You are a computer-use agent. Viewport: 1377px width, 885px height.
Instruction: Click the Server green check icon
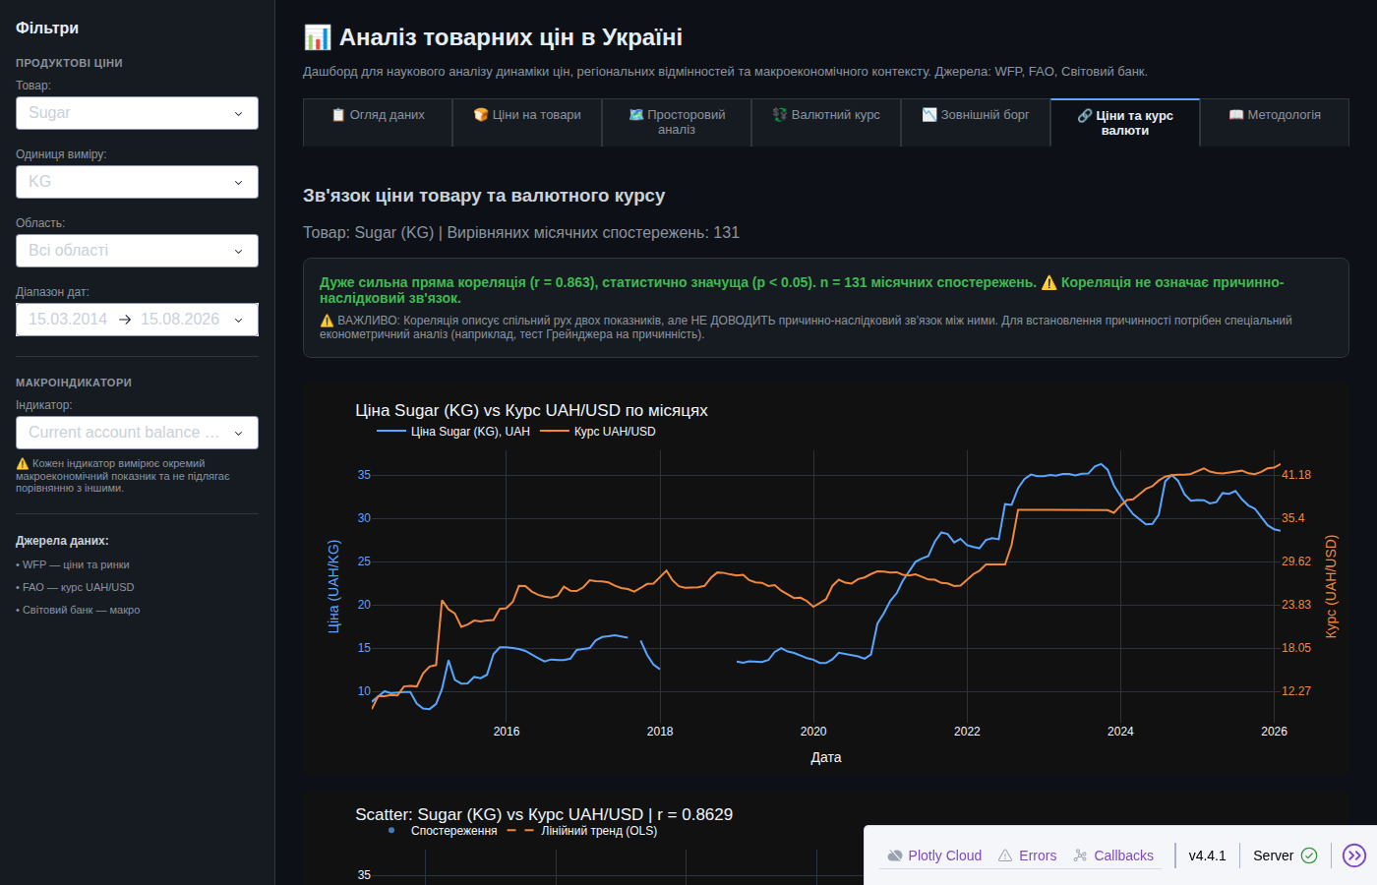click(x=1309, y=855)
